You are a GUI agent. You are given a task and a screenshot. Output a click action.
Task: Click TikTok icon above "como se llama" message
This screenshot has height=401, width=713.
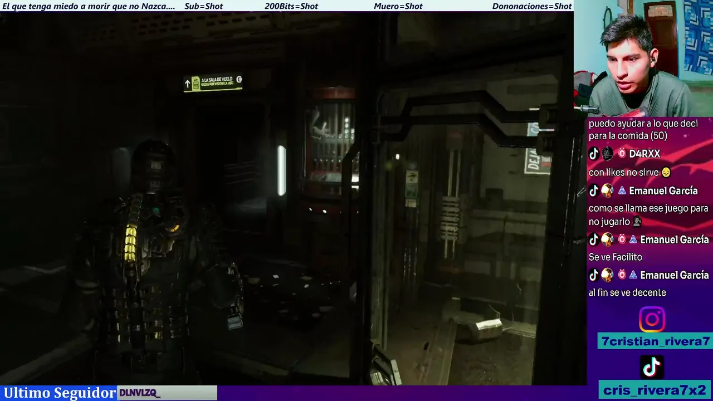pos(594,190)
